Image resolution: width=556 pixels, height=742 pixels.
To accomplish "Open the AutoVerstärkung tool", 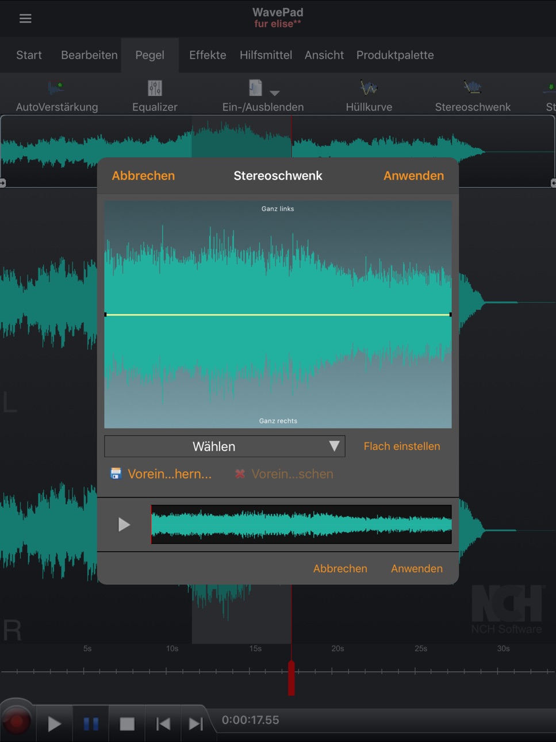I will point(57,96).
